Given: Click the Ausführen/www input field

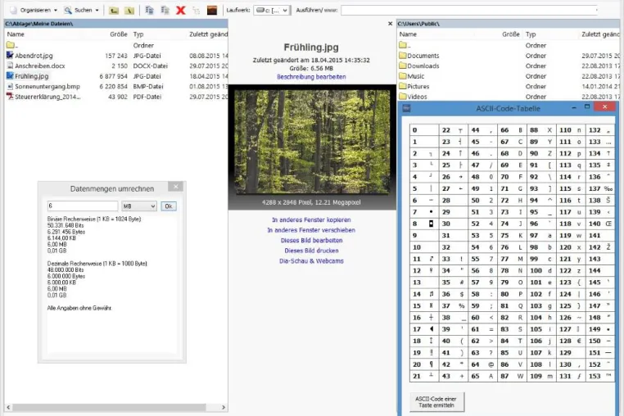Looking at the screenshot, I should click(469, 11).
